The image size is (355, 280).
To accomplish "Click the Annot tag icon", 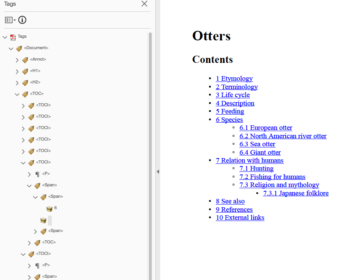I will coord(25,59).
